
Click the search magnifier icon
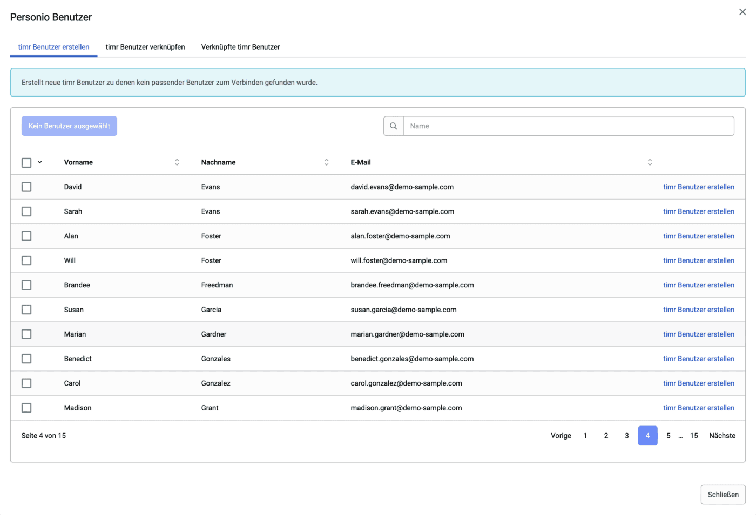[394, 126]
